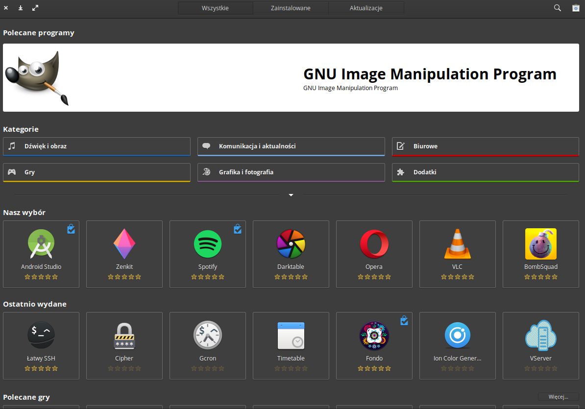585x409 pixels.
Task: Open the VLC traffic cone icon
Action: coord(458,244)
